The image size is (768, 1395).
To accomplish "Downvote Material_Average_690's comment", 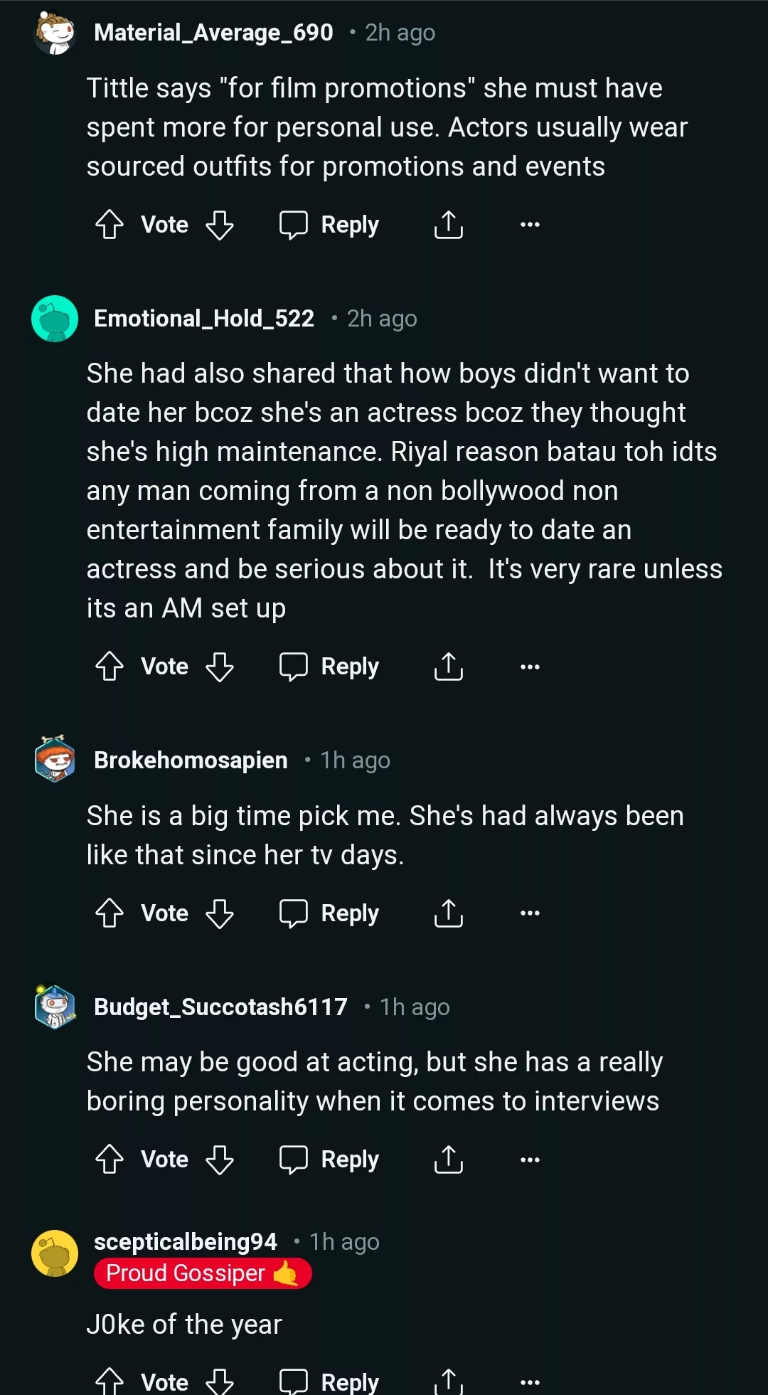I will click(x=220, y=225).
